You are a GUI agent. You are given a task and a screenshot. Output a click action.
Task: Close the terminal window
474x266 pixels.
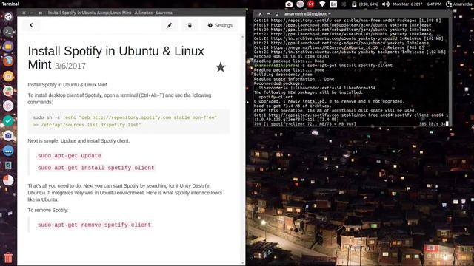[x=260, y=13]
